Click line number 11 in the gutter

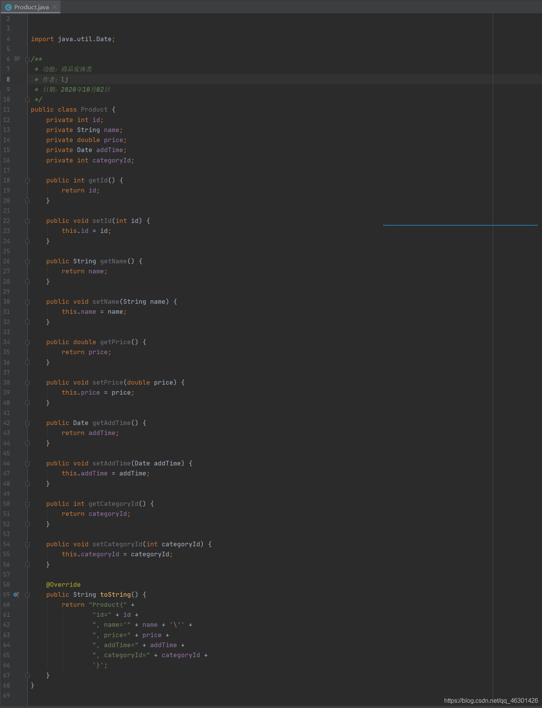pos(7,109)
